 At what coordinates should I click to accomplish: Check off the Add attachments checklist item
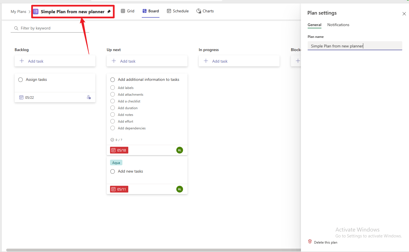tap(113, 94)
